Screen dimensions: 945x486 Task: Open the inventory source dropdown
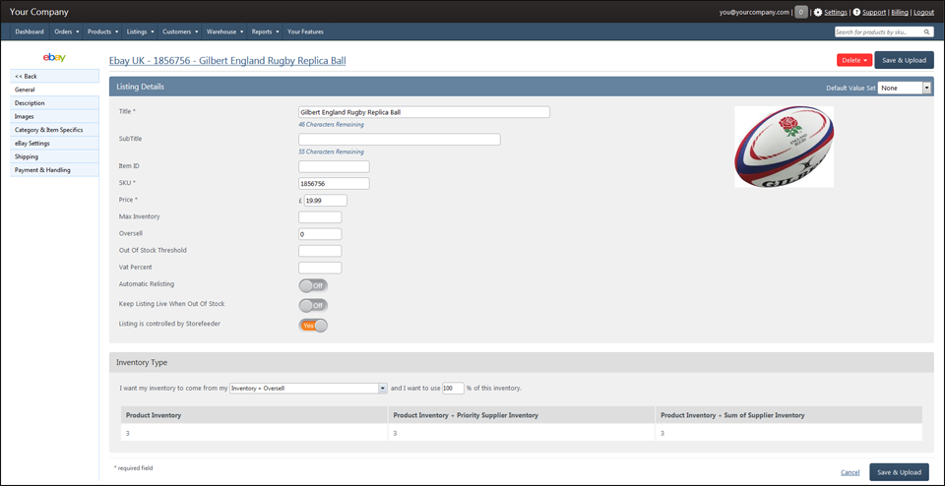pyautogui.click(x=308, y=389)
